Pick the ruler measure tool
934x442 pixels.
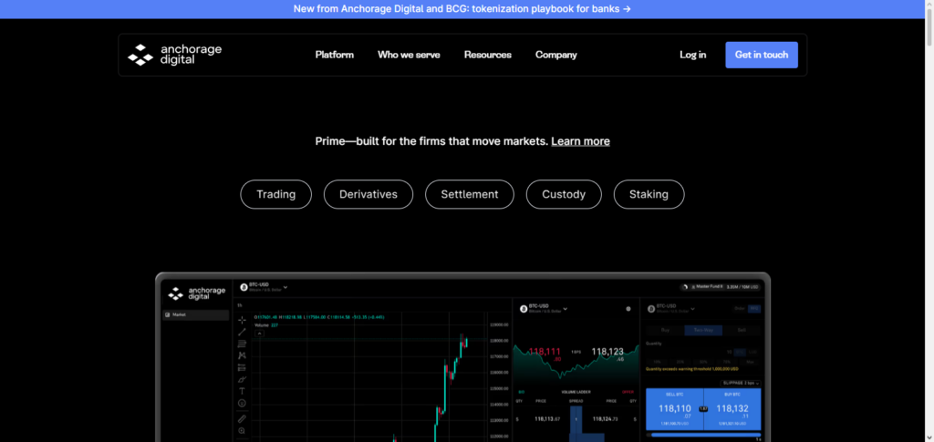pyautogui.click(x=242, y=419)
